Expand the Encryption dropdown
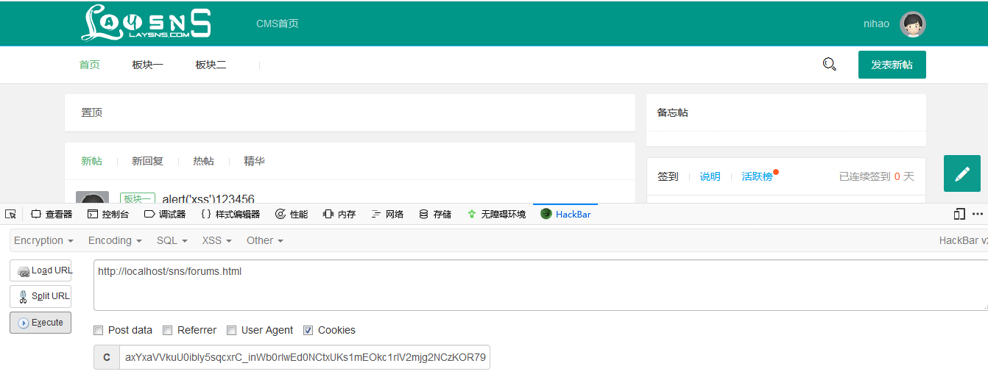 (43, 240)
